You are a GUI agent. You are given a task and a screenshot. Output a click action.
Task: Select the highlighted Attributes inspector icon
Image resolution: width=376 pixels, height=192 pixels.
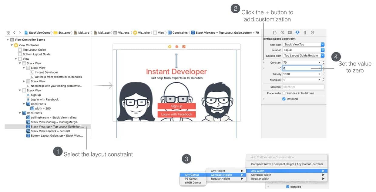point(297,33)
